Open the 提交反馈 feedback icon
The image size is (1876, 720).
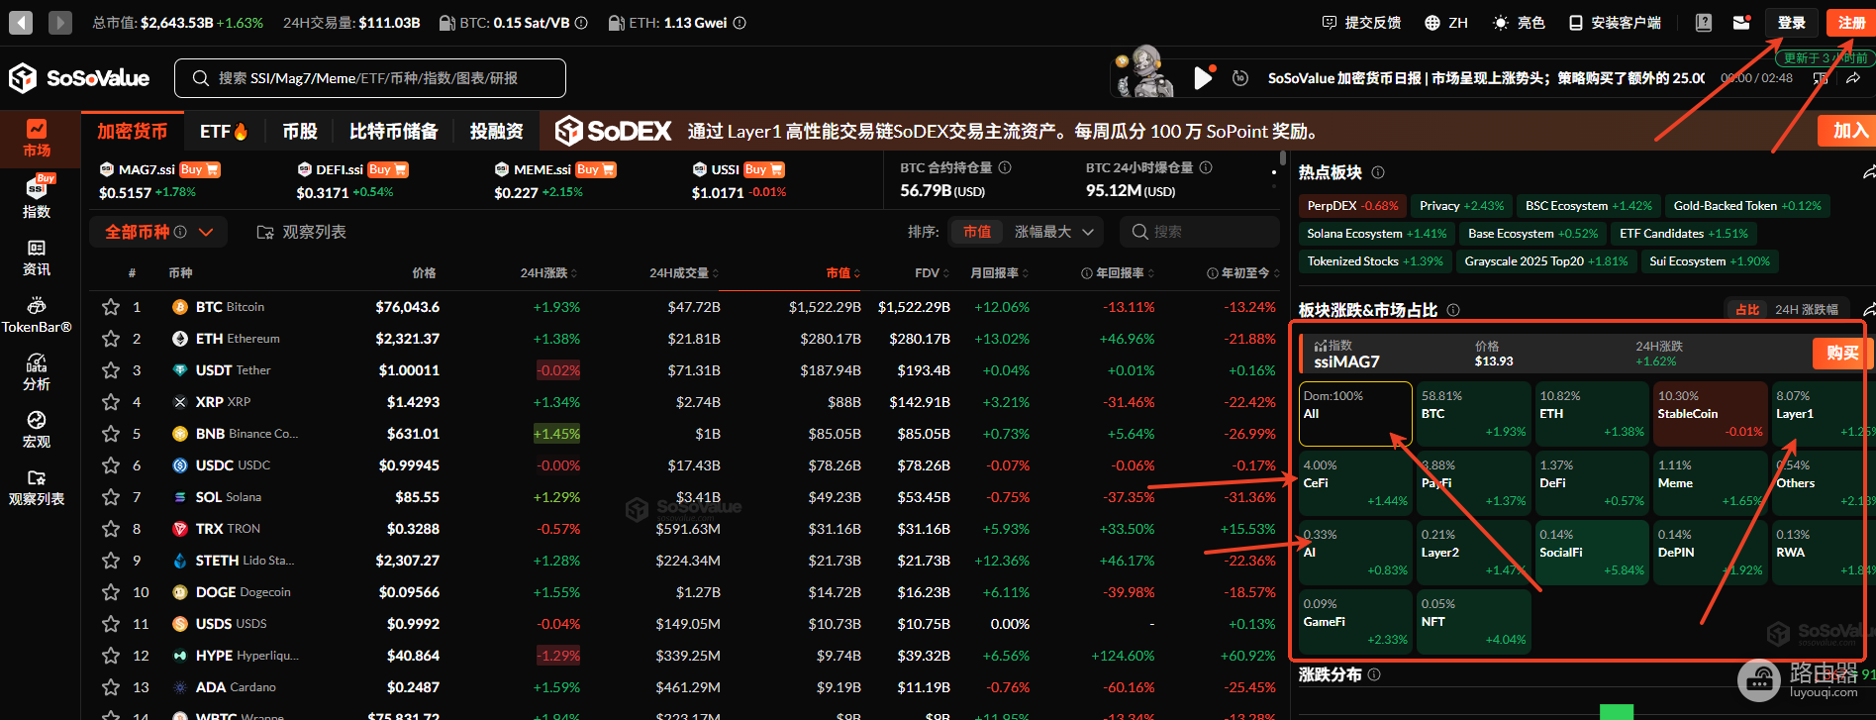[x=1330, y=23]
